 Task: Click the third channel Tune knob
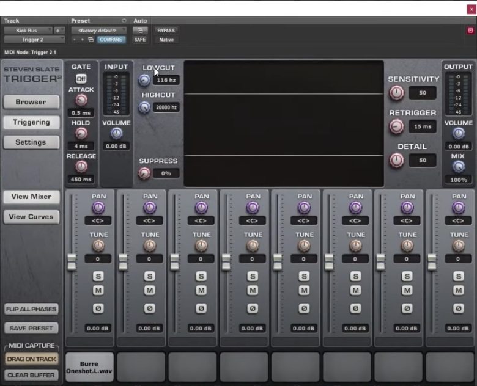[201, 246]
